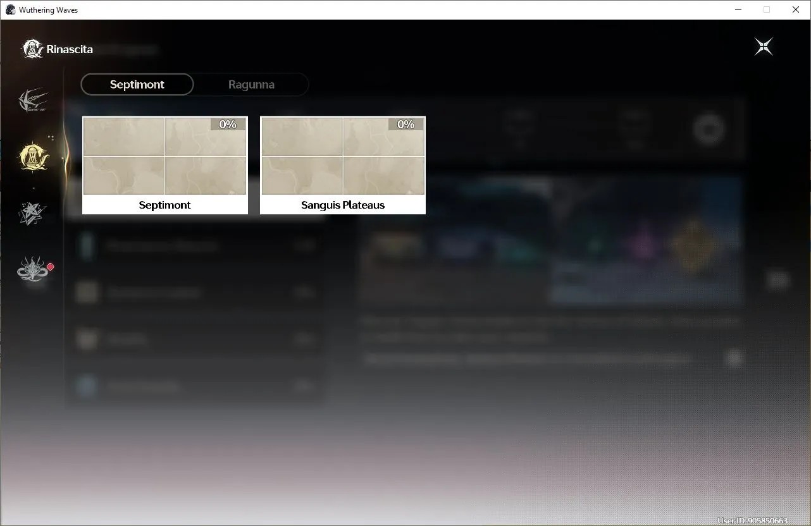The width and height of the screenshot is (811, 526).
Task: Minimize the Wuthering Waves window
Action: point(738,9)
